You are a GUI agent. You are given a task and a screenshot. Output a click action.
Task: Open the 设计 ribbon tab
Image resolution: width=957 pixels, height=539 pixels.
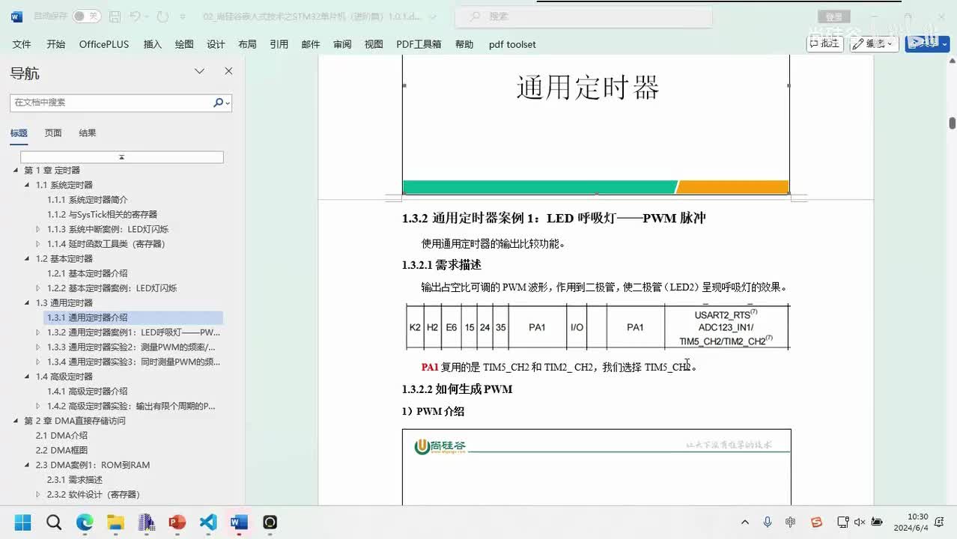[216, 44]
